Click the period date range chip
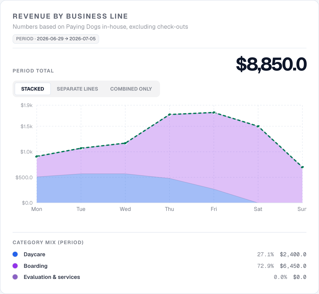Viewport: 319px width, 294px height. [x=56, y=39]
